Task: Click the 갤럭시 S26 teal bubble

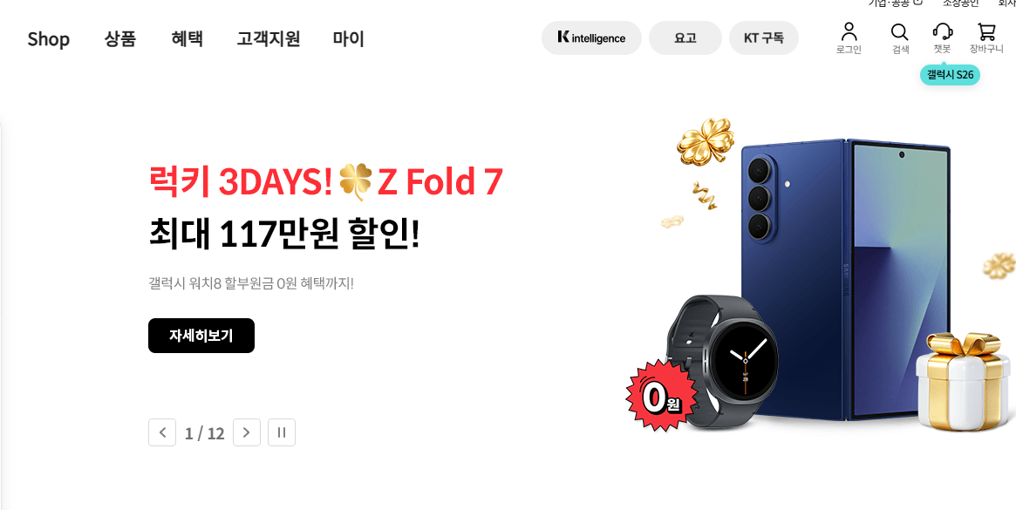Action: click(x=950, y=74)
